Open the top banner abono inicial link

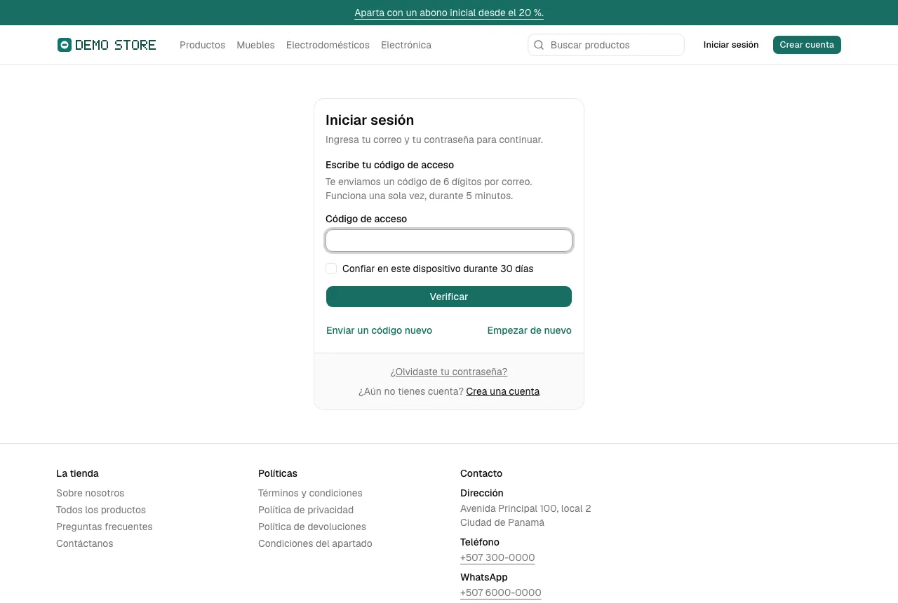click(449, 13)
